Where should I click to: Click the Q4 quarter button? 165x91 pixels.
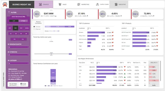click(26, 34)
